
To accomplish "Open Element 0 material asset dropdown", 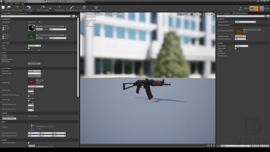I will [x=49, y=26].
